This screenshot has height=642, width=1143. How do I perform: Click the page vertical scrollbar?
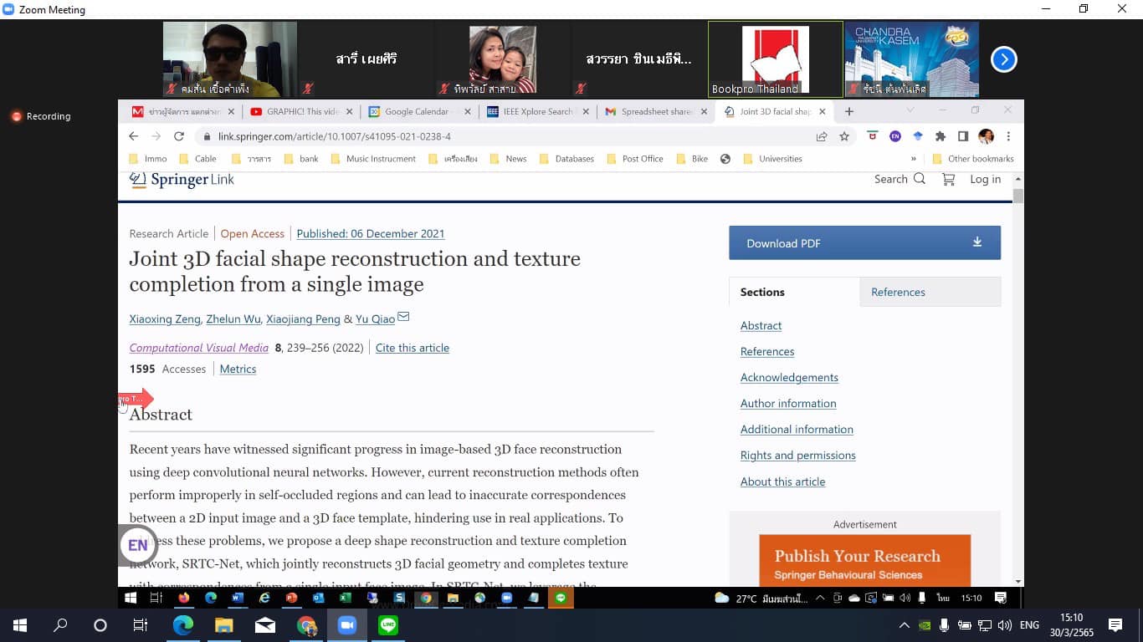tap(1017, 376)
